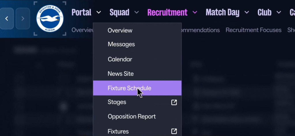Open the Recruitment section heading
The image size is (295, 136).
pyautogui.click(x=167, y=12)
